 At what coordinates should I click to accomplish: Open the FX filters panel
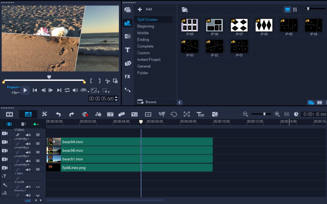click(127, 76)
